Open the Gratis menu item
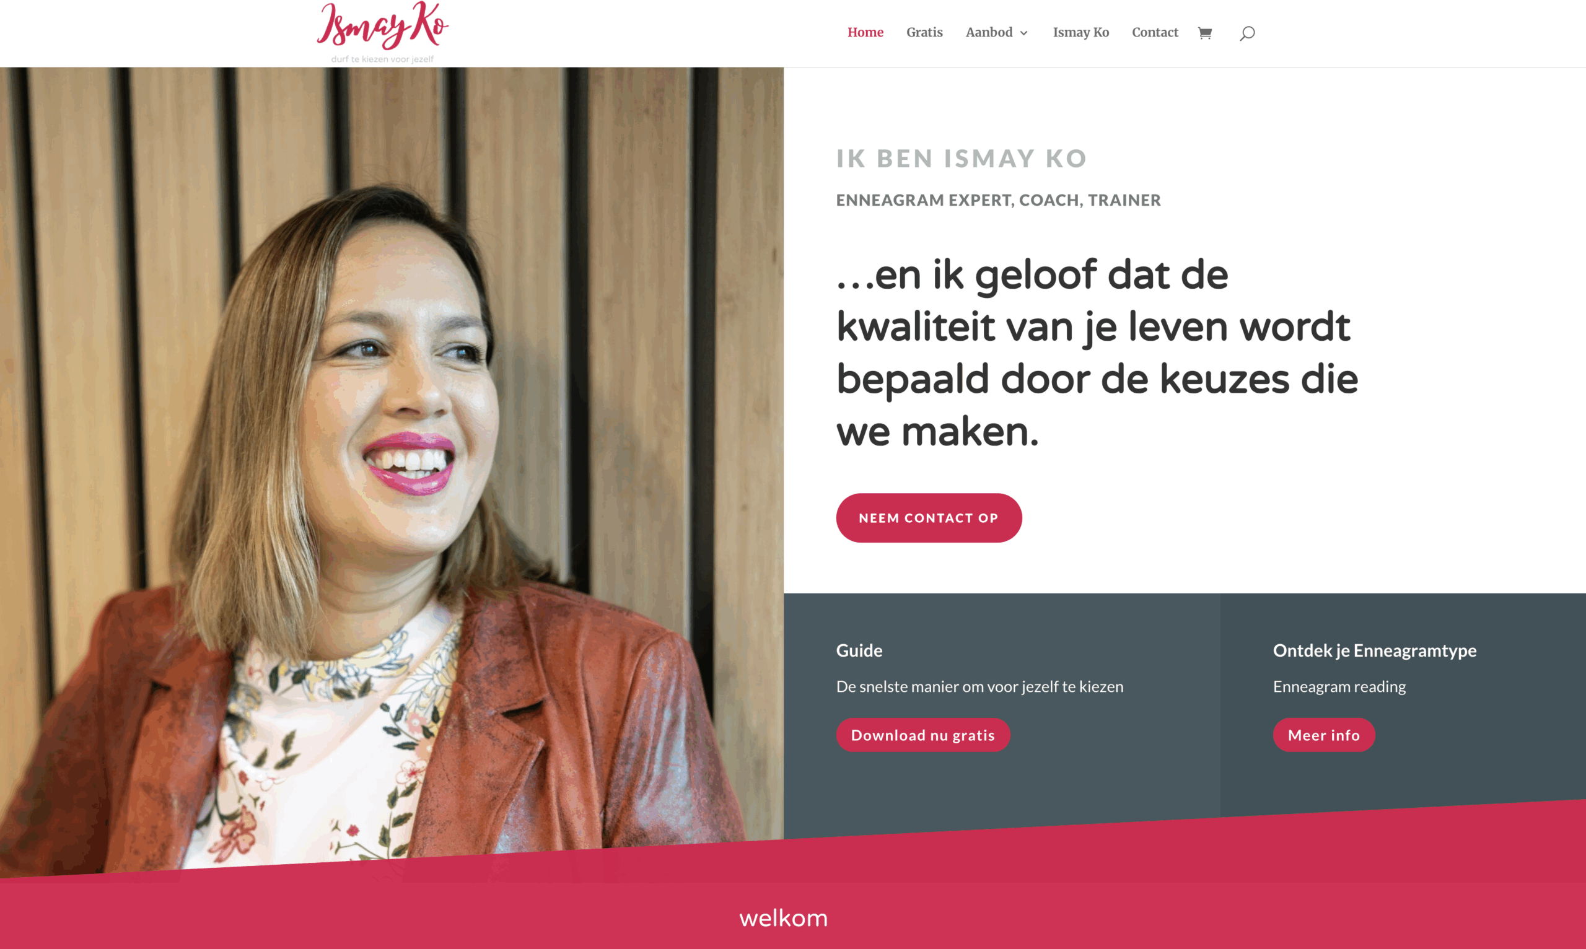1586x949 pixels. coord(924,33)
